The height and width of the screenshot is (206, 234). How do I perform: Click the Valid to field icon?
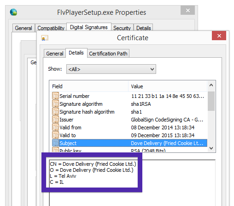click(x=55, y=135)
